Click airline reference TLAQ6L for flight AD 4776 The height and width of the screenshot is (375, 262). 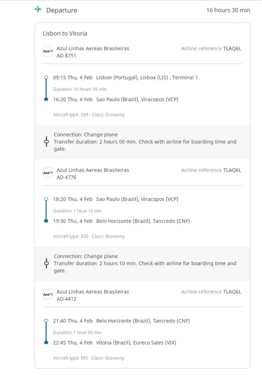click(x=232, y=170)
